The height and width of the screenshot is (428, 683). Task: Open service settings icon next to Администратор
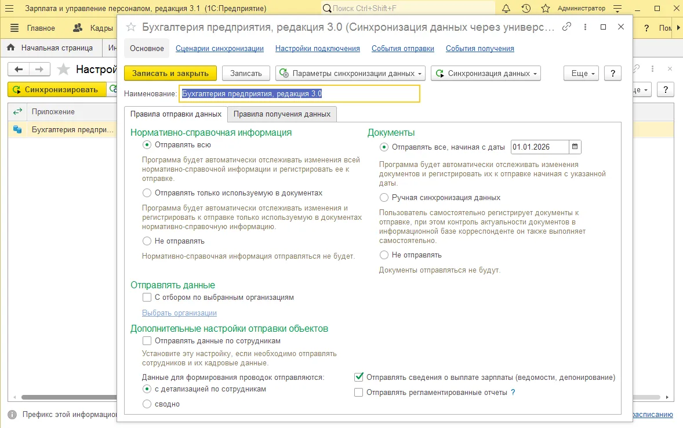(x=617, y=8)
